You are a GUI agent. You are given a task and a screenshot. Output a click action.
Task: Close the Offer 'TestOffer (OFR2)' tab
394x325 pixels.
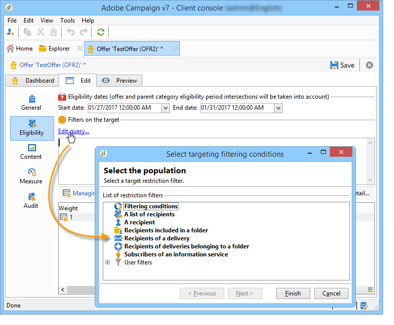click(x=175, y=49)
